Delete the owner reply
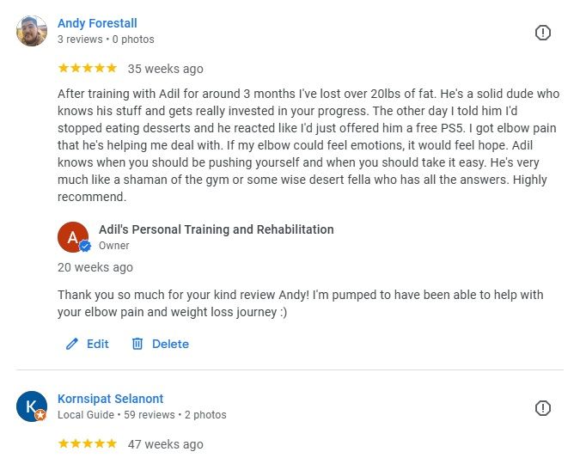The height and width of the screenshot is (458, 580). coord(170,344)
